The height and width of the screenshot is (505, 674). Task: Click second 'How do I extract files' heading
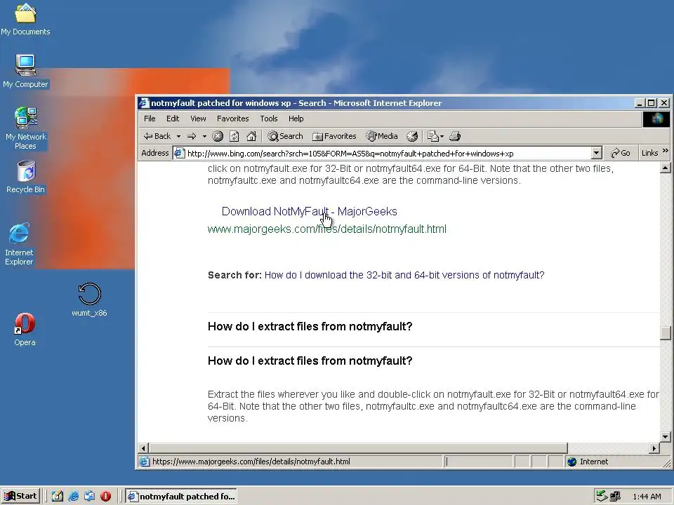(310, 361)
